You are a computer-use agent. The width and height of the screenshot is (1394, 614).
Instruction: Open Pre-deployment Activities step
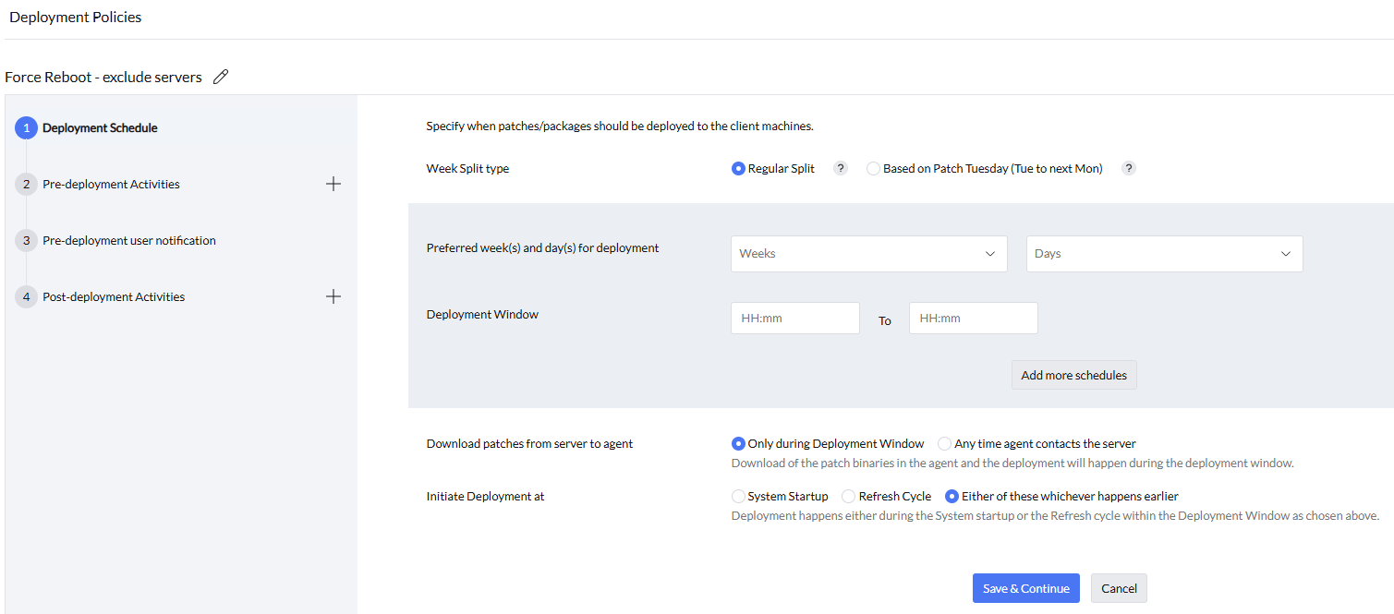click(111, 185)
